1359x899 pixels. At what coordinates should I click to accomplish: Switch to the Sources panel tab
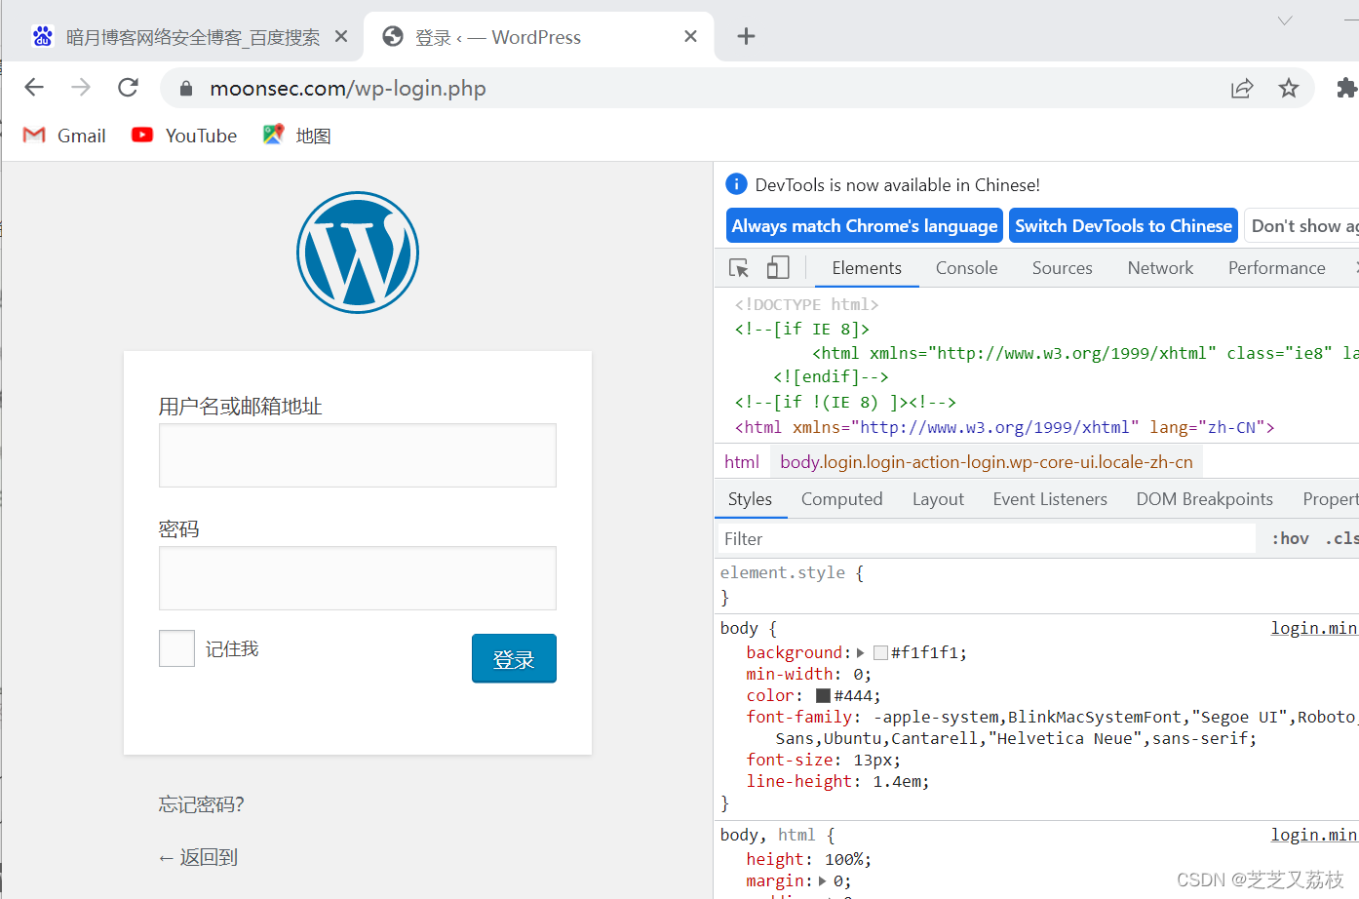(x=1062, y=268)
